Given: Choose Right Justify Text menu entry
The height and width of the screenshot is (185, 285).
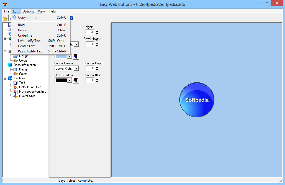Looking at the screenshot, I should coord(41,51).
